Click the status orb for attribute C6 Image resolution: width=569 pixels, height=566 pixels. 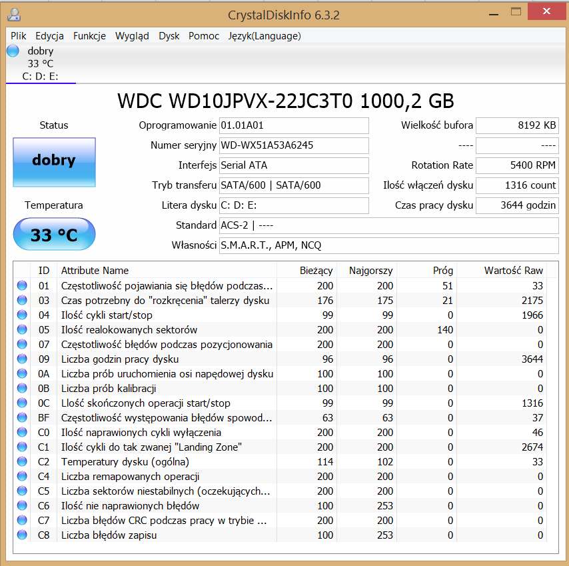(22, 506)
